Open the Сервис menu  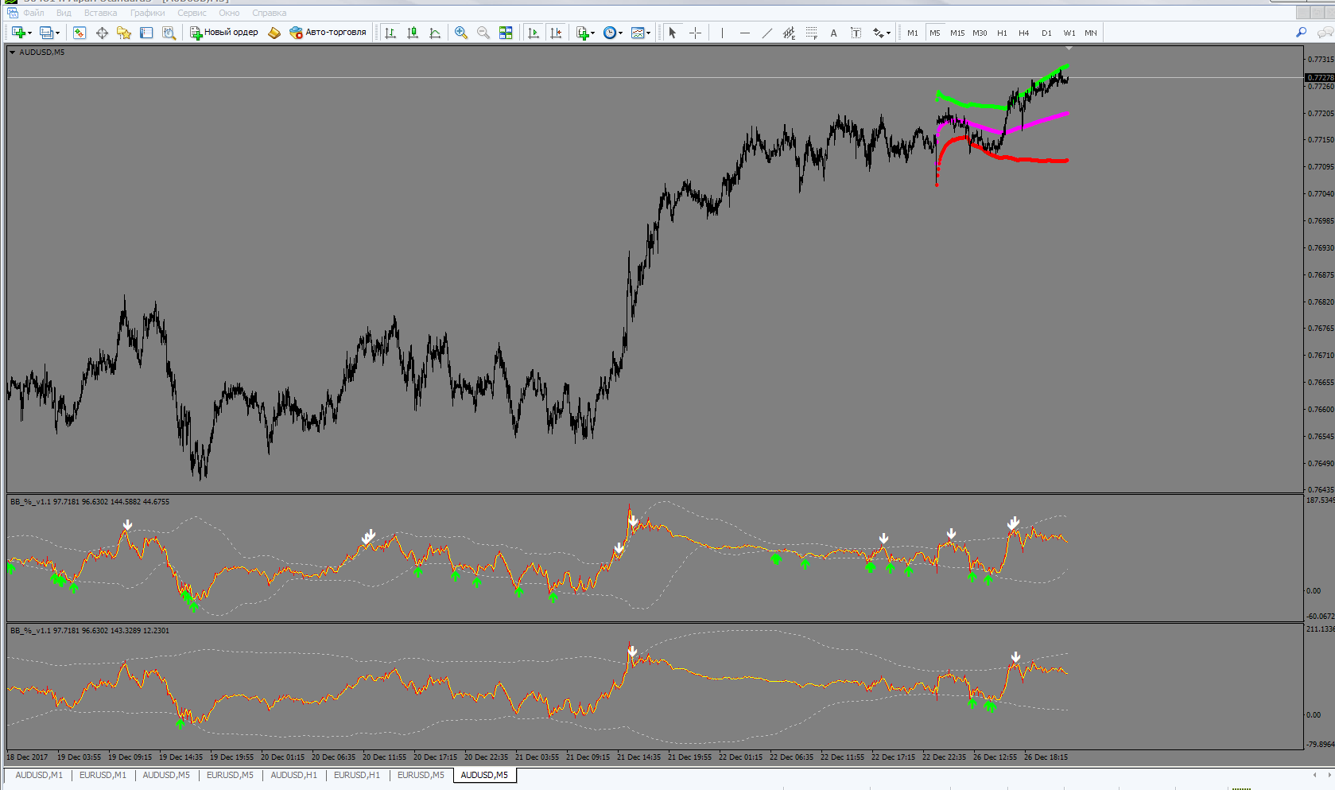pyautogui.click(x=192, y=13)
